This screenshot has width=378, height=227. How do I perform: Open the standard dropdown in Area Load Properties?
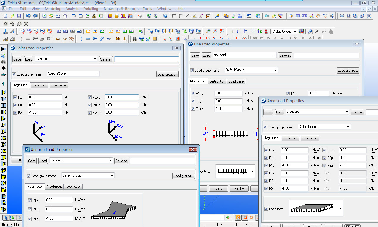tap(347, 112)
